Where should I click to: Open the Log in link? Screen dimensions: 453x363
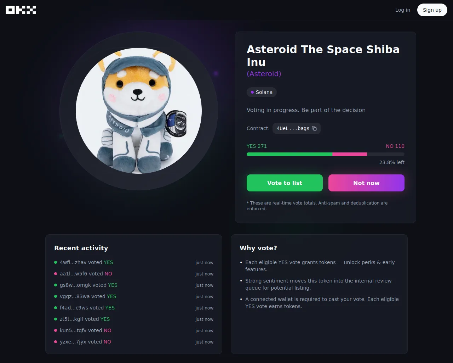point(403,10)
